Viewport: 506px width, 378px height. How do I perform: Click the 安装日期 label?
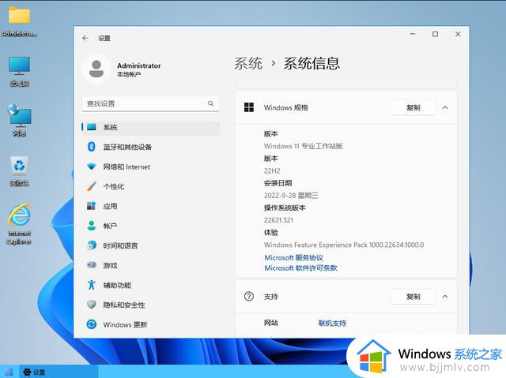point(278,183)
